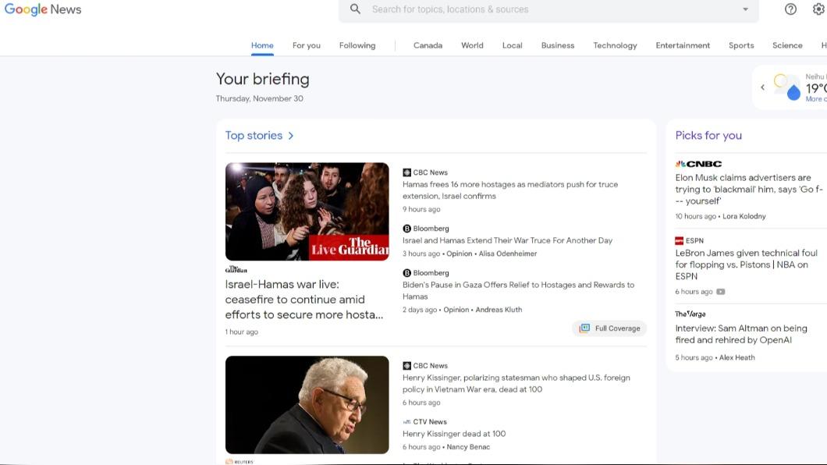Screen dimensions: 827x465
Task: Open the help question mark icon
Action: point(790,9)
